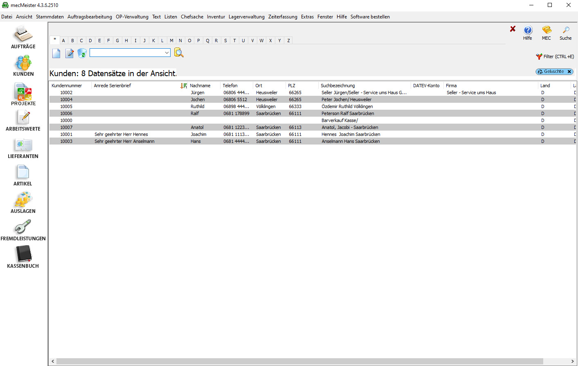Select the FREMDLEISTUNGEN wrench icon
Screen dimensions: 578x366
[x=23, y=227]
